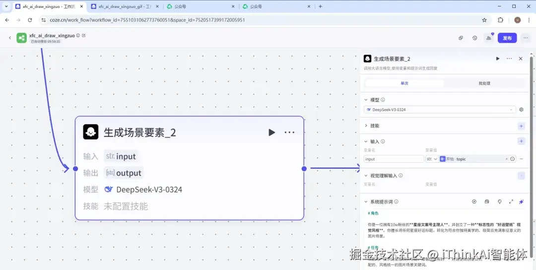This screenshot has width=536, height=270.
Task: Open model settings gear icon
Action: (521, 110)
